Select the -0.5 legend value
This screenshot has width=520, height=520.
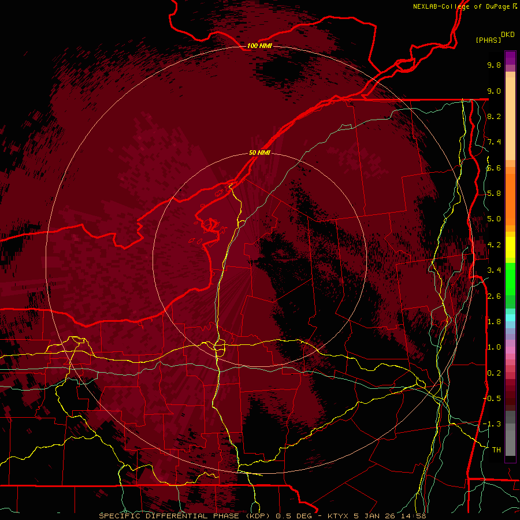point(492,399)
